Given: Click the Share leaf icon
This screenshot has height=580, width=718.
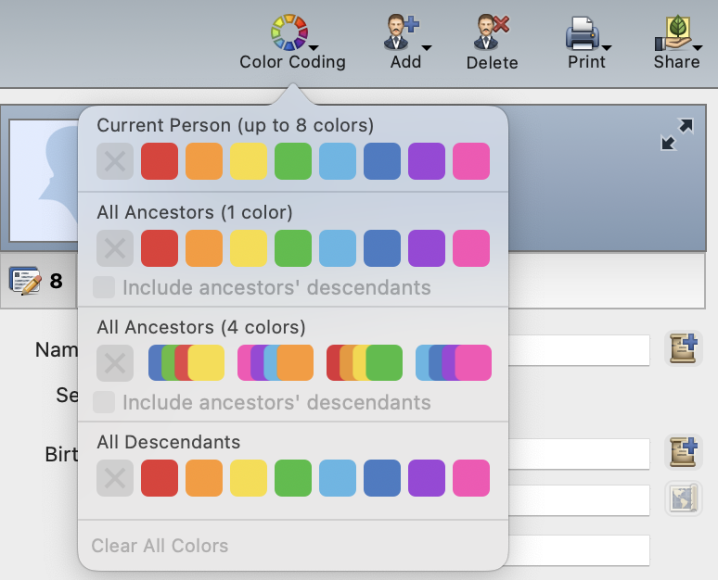Looking at the screenshot, I should [673, 33].
